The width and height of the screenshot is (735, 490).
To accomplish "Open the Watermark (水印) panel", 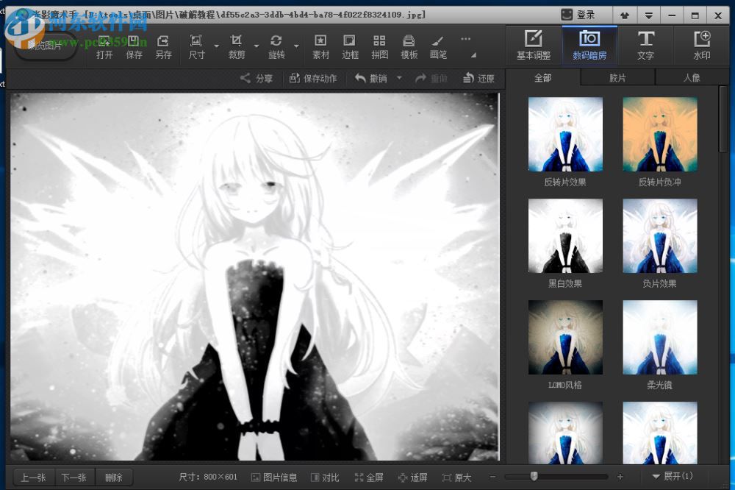I will coord(702,46).
